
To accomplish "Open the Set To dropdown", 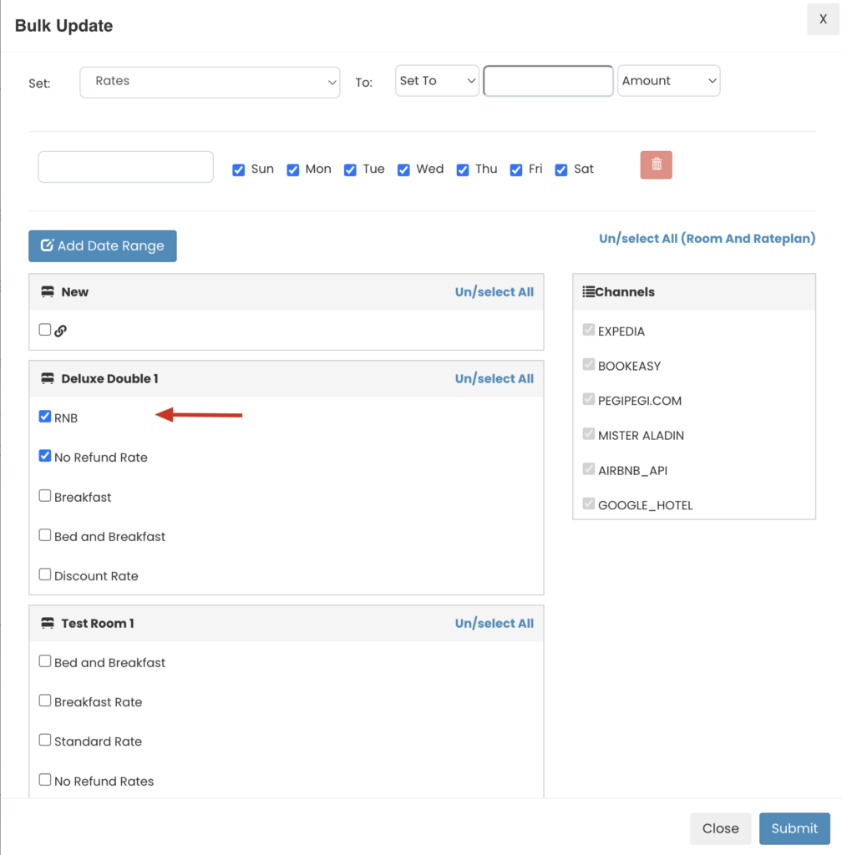I will pyautogui.click(x=437, y=81).
